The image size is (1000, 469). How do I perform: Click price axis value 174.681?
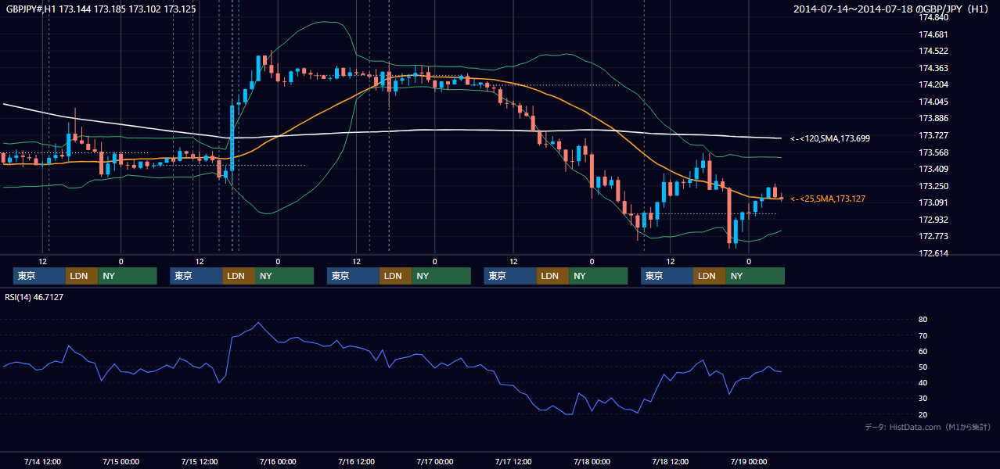pyautogui.click(x=933, y=34)
